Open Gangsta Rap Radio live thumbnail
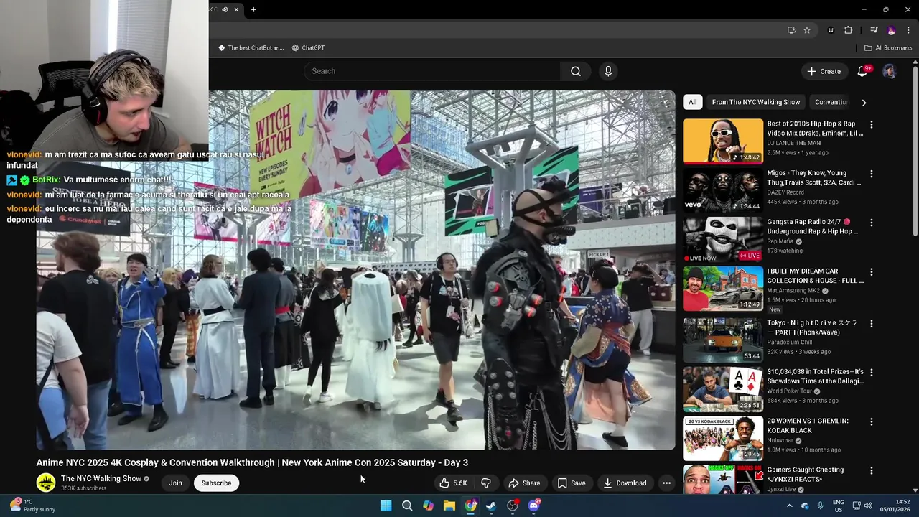Screen dimensions: 919x517 pos(722,240)
